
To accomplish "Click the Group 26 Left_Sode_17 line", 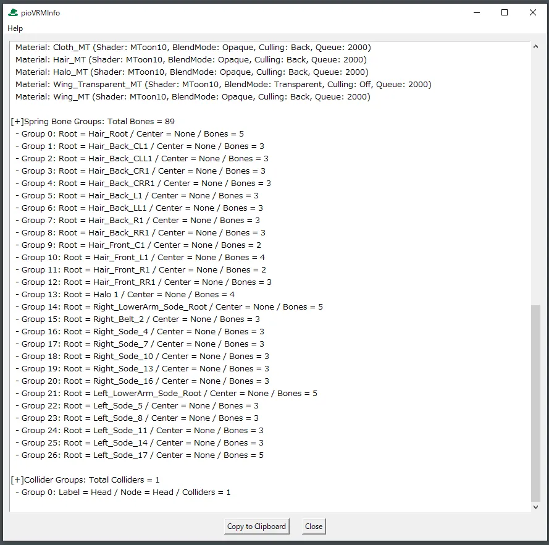I will [140, 455].
